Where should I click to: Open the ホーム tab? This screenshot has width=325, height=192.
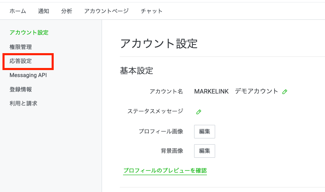pos(18,11)
